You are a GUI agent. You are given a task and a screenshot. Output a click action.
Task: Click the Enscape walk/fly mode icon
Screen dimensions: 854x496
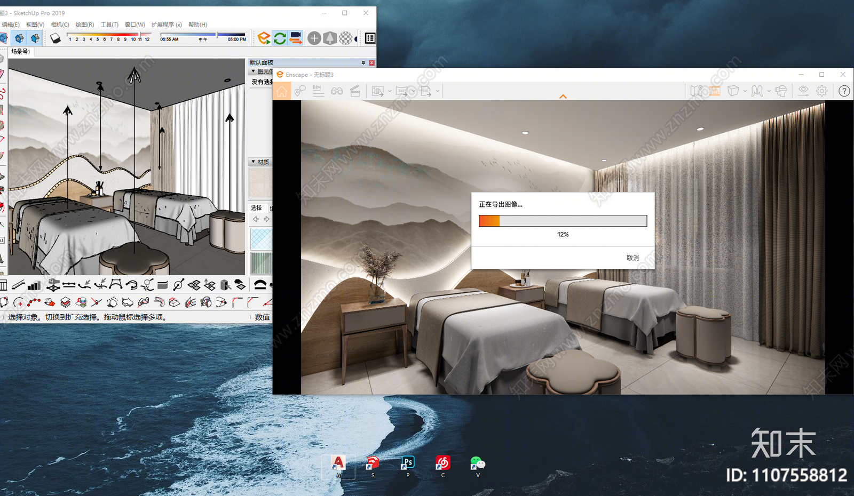click(x=757, y=91)
